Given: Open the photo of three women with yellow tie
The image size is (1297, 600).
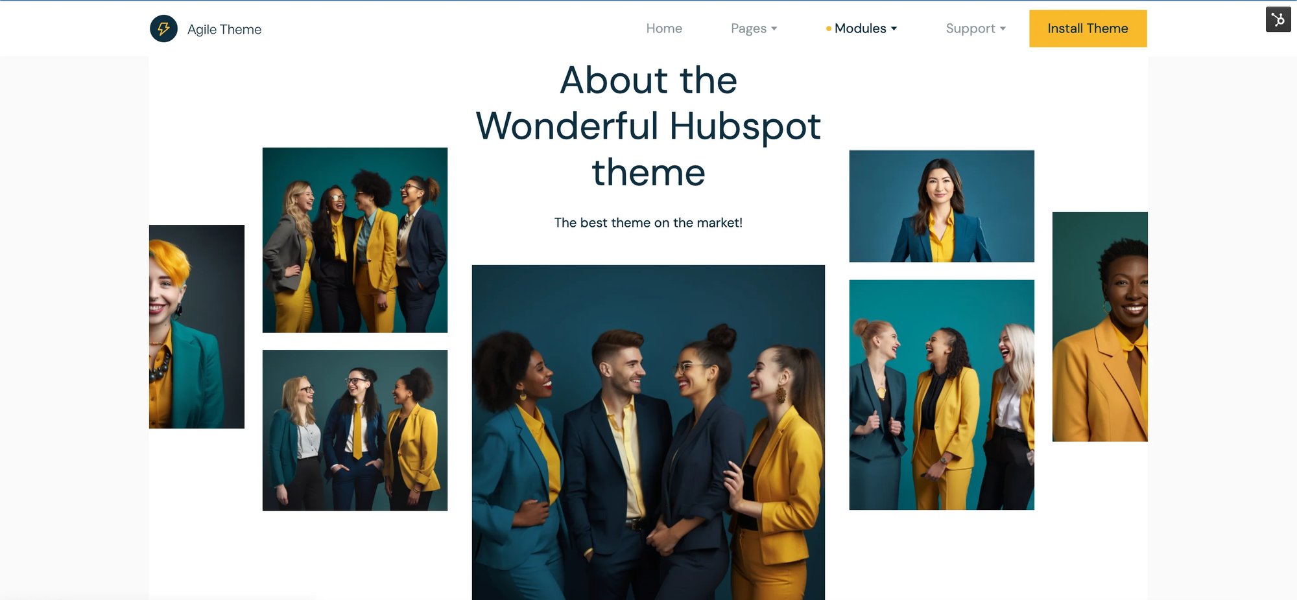Looking at the screenshot, I should [x=355, y=430].
